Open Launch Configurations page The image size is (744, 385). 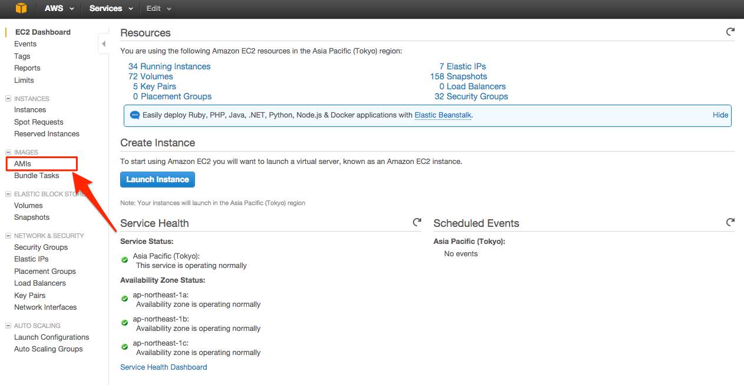click(x=52, y=337)
